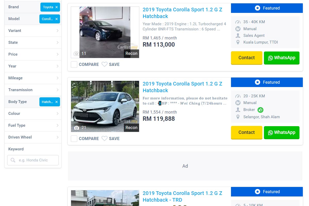Remove the Corolla model filter chip
Viewport: 309px width, 206px height.
(x=56, y=19)
